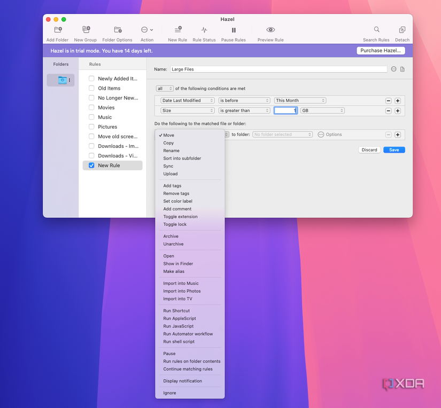Image resolution: width=441 pixels, height=408 pixels.
Task: Click the New Group toolbar icon
Action: (86, 29)
